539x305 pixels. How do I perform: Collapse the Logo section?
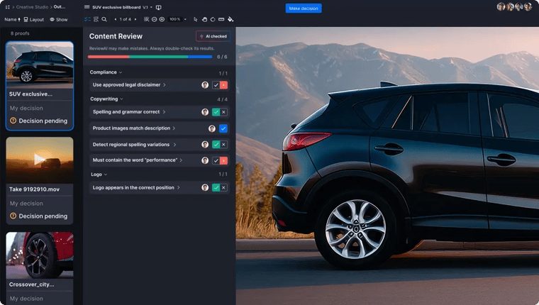99,174
